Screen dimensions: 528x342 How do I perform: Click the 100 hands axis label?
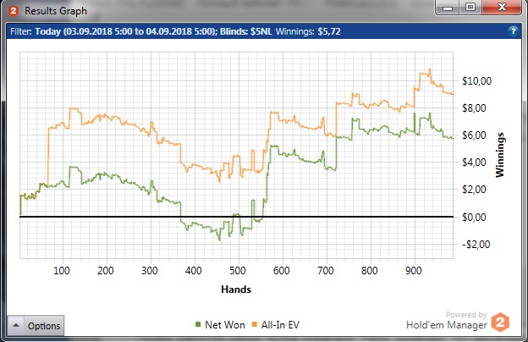[x=62, y=271]
